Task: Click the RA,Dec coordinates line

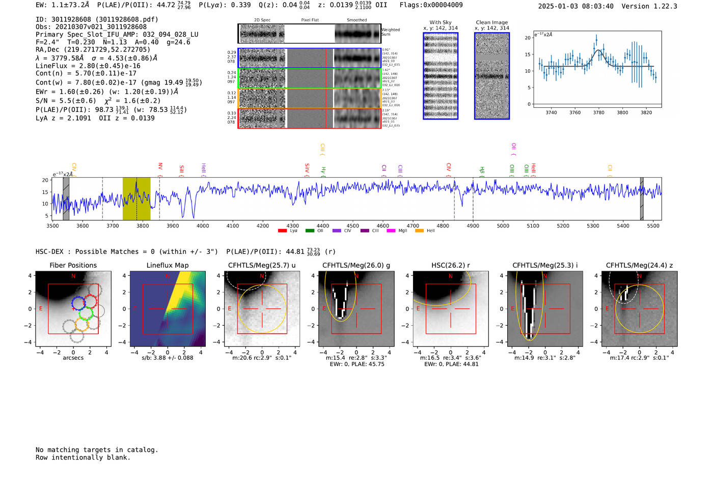Action: (x=93, y=50)
